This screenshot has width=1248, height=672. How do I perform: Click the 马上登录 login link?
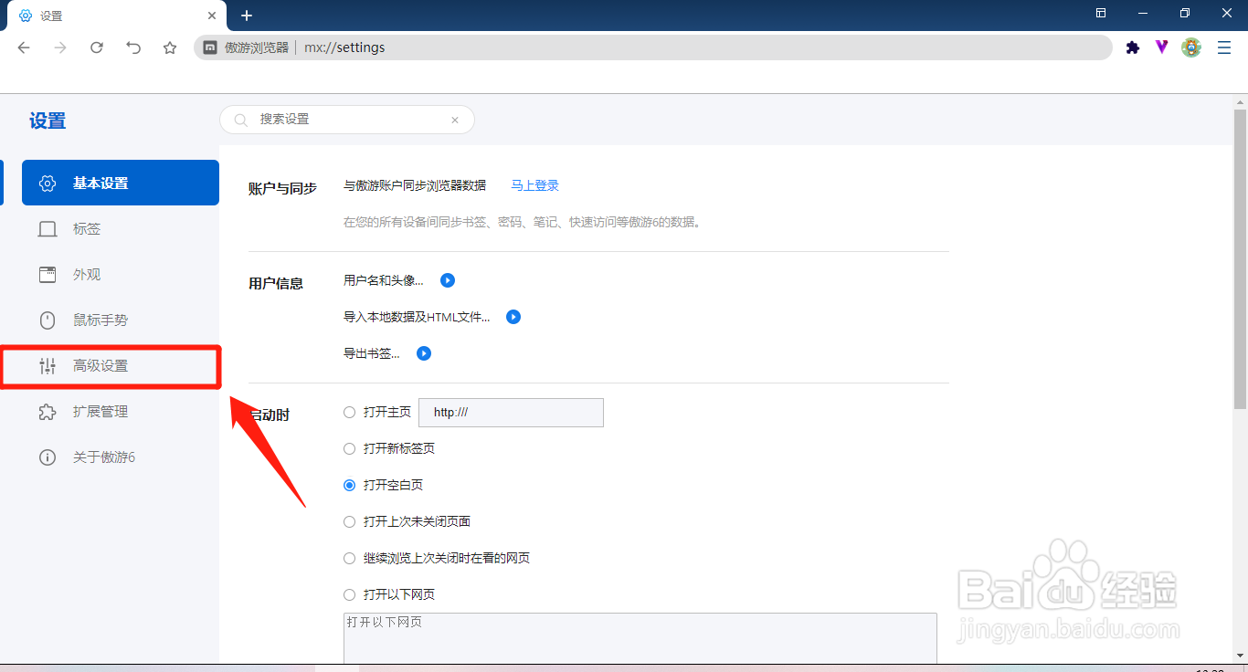534,184
